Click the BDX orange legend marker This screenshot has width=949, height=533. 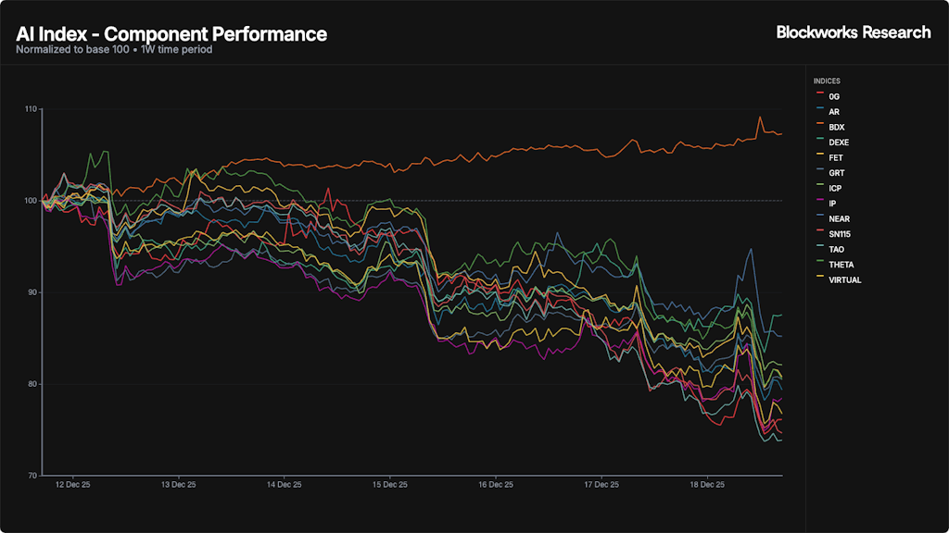coord(818,127)
